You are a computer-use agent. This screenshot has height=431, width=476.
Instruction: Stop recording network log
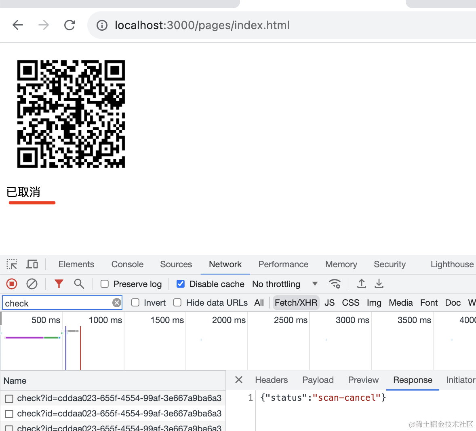click(12, 284)
